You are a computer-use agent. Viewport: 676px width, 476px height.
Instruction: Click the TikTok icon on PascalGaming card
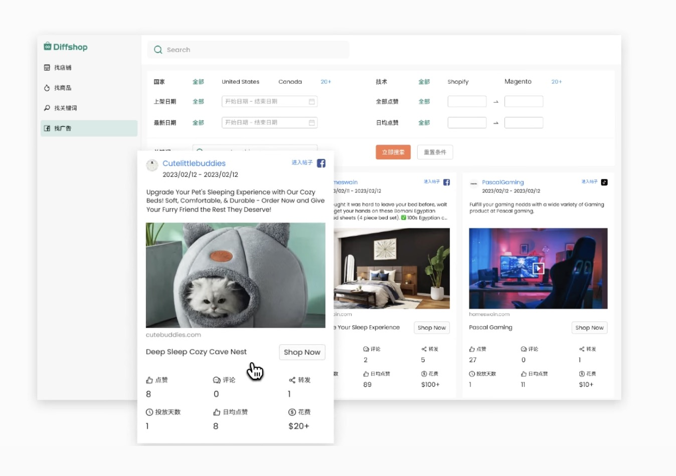coord(604,182)
